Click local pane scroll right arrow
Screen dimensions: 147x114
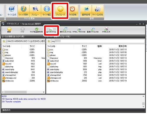point(44,92)
